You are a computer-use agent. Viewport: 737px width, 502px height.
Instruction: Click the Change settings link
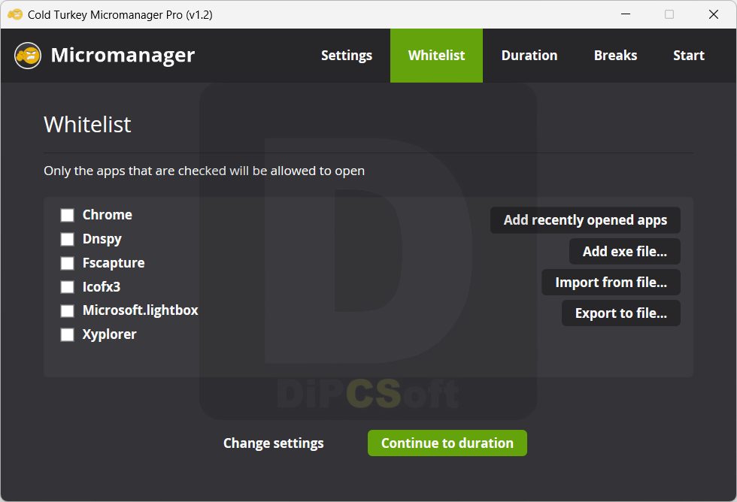tap(274, 443)
